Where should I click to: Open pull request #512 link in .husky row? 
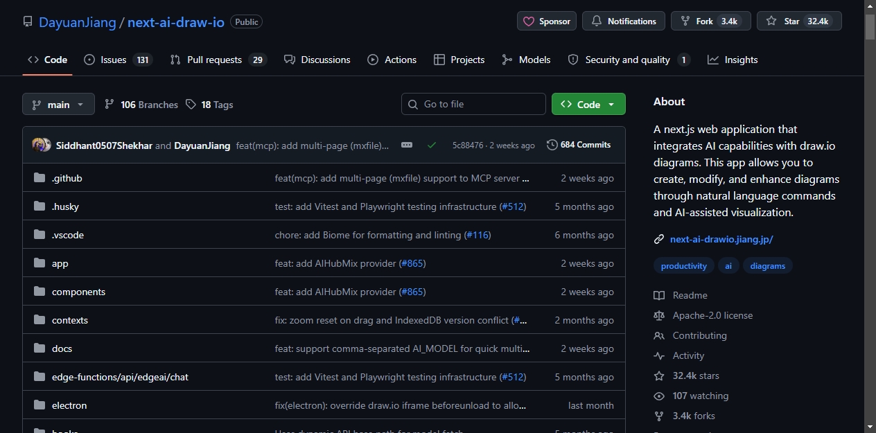pos(513,206)
